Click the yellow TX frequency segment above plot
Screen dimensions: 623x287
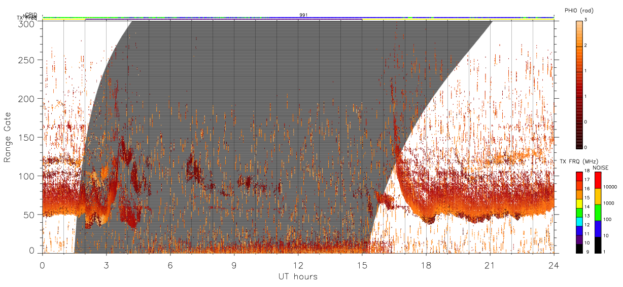click(x=458, y=20)
